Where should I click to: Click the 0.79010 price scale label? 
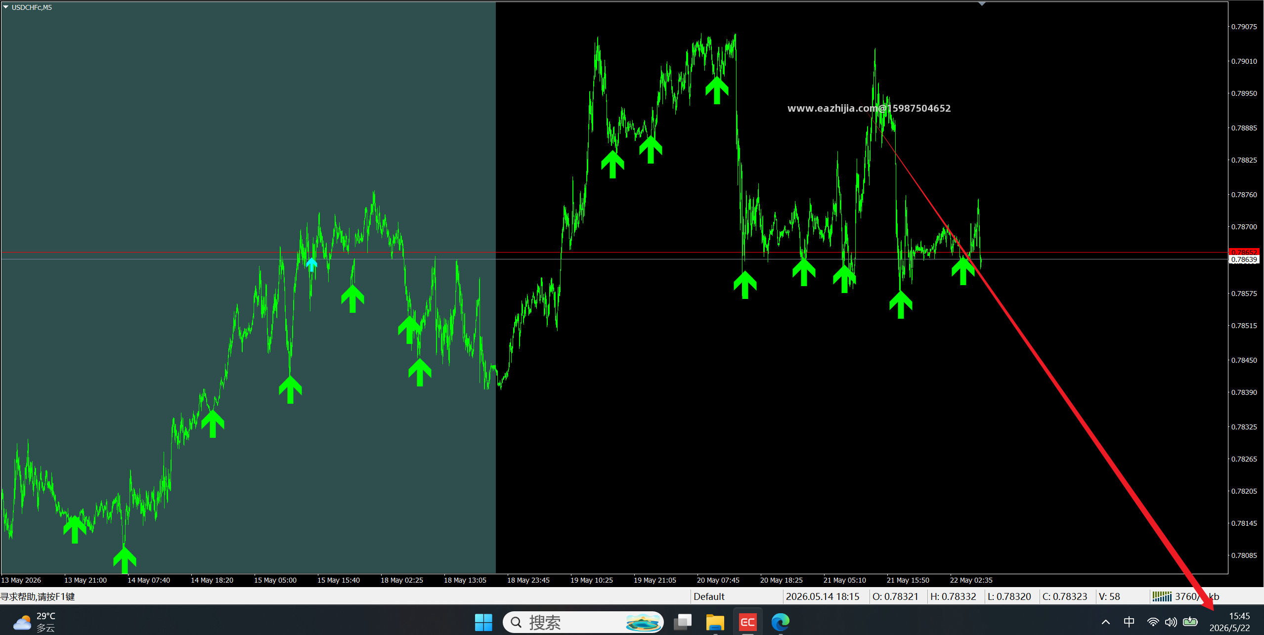pos(1244,61)
